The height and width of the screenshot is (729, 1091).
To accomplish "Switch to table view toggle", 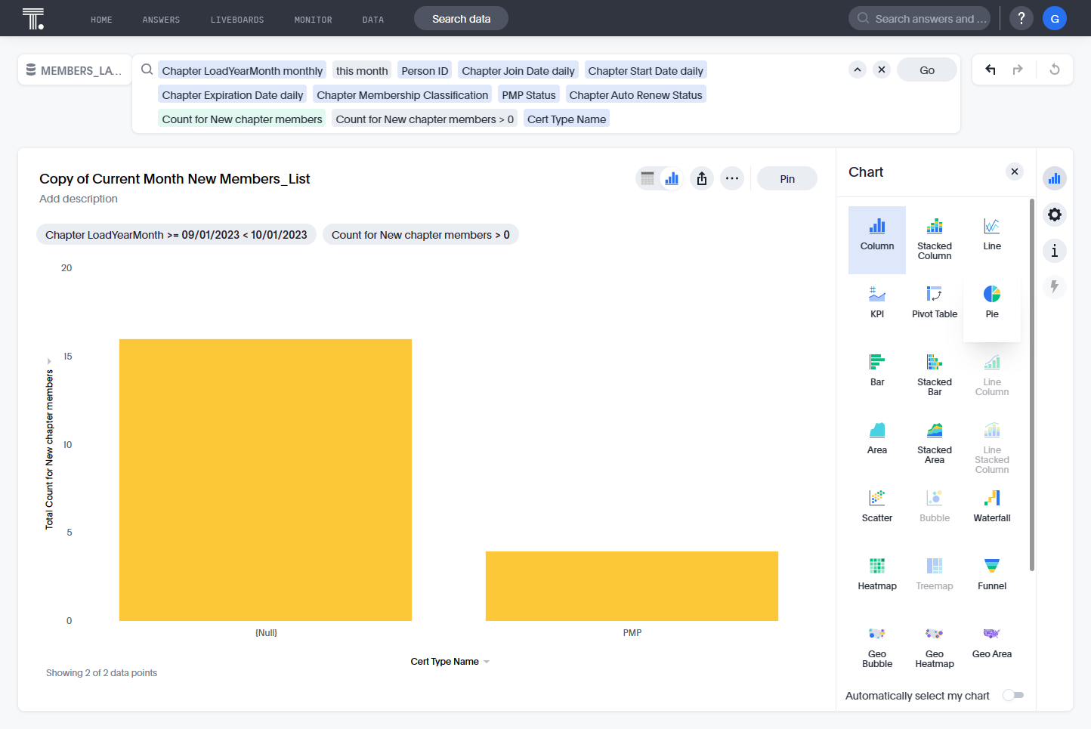I will click(647, 178).
